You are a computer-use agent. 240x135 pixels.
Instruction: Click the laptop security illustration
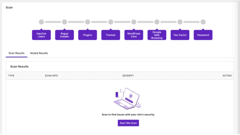pos(127,99)
